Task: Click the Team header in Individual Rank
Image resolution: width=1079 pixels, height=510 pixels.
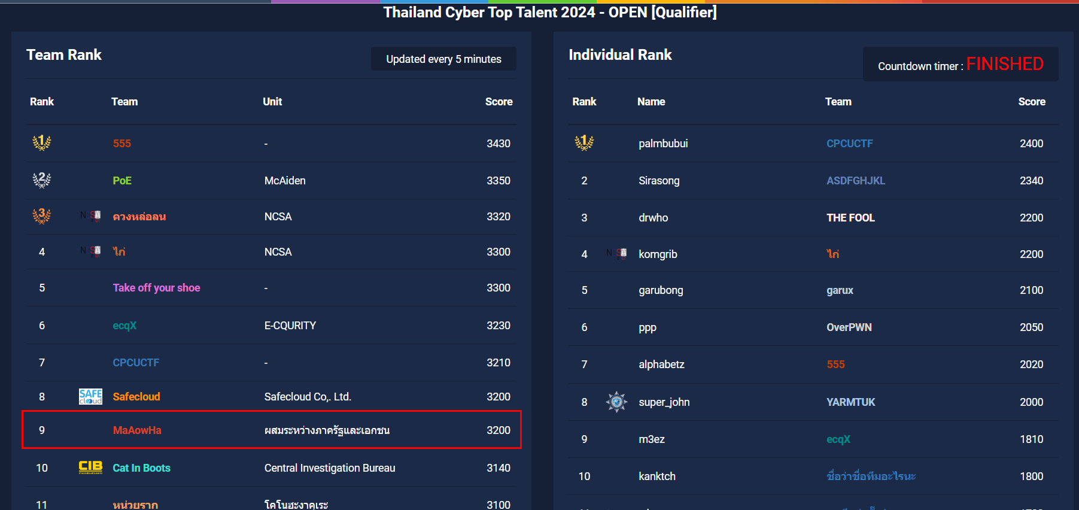Action: 838,102
